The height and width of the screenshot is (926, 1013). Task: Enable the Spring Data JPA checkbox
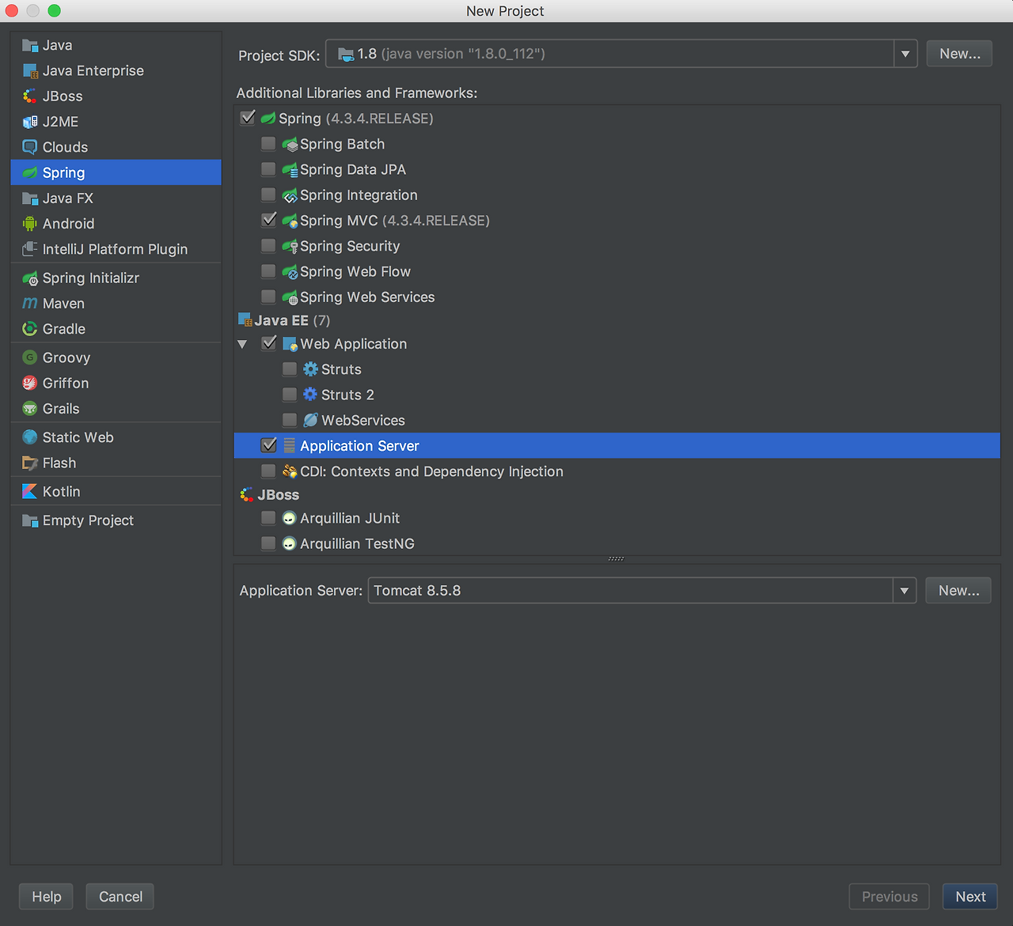click(x=269, y=169)
